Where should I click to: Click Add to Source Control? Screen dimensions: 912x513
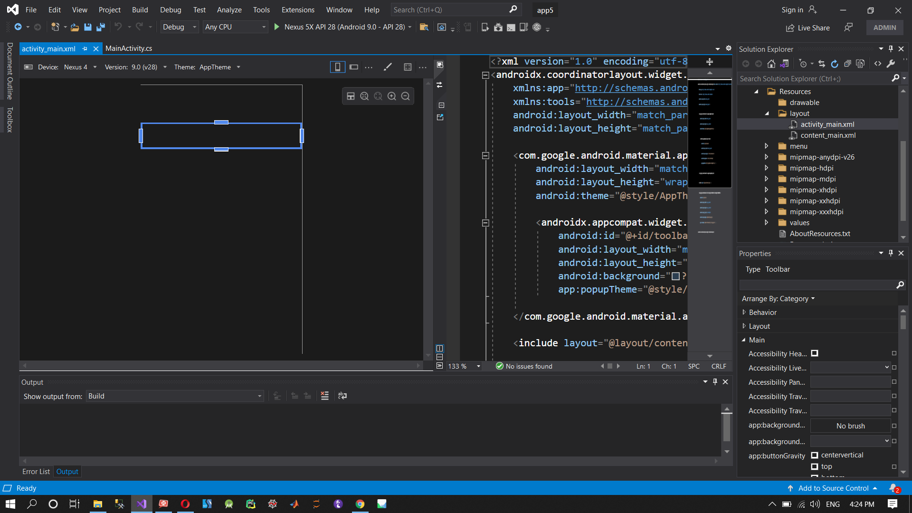[x=833, y=488]
